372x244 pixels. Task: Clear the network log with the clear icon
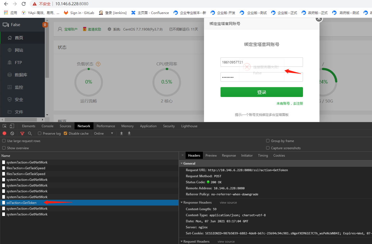[12, 133]
